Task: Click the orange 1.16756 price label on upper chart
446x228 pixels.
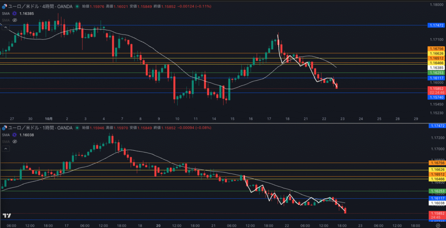Action: point(436,48)
